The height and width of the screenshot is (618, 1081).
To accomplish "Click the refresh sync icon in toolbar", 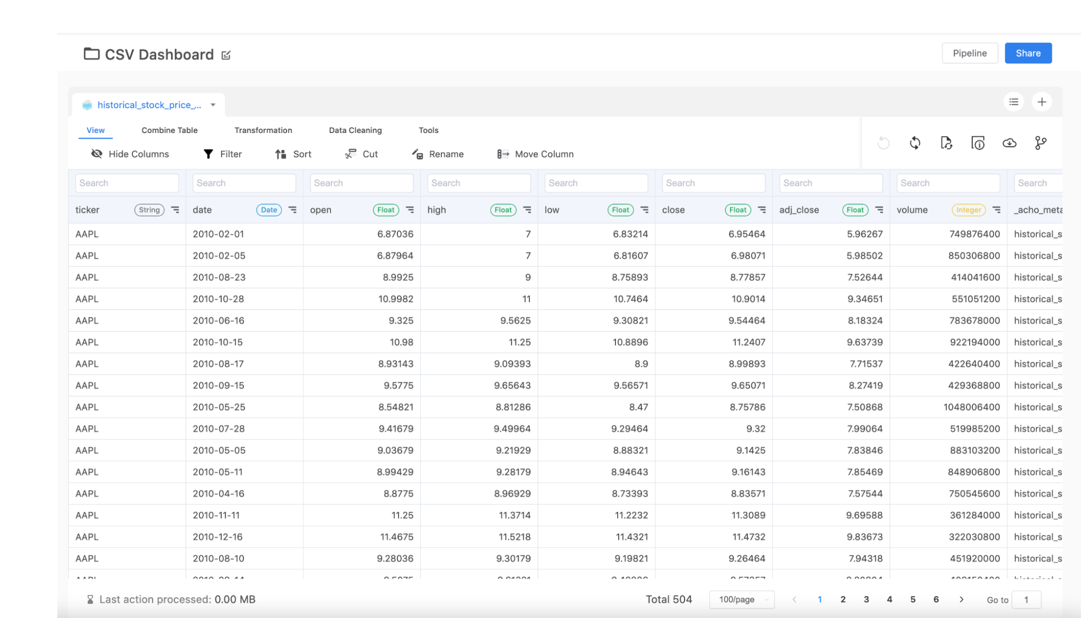I will (914, 143).
